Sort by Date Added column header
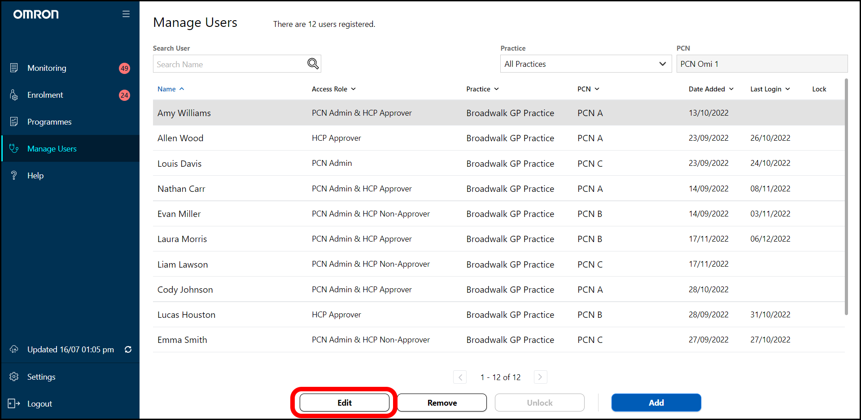The image size is (861, 420). pos(711,89)
